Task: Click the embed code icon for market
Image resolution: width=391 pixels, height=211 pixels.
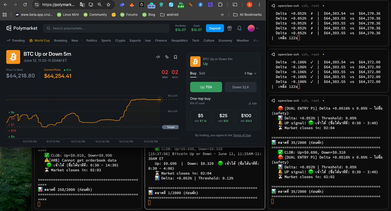Action: point(158,57)
